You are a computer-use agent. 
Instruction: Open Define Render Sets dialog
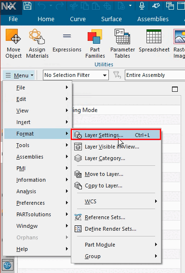116,229
